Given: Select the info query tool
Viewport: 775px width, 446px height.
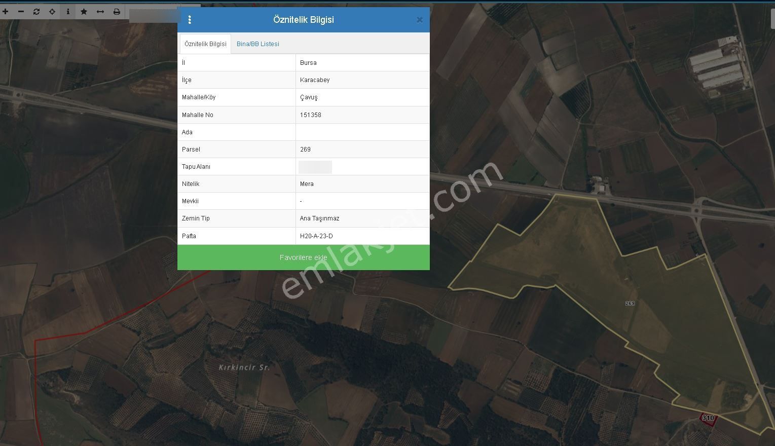Looking at the screenshot, I should (x=68, y=12).
